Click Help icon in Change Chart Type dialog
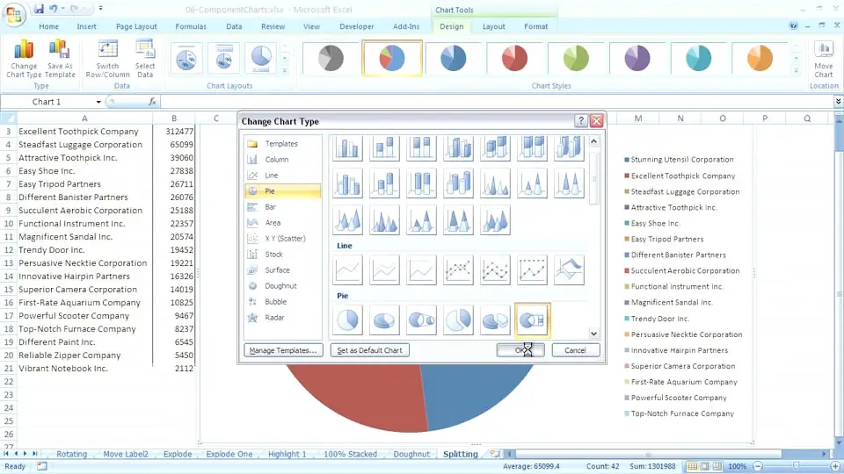Viewport: 844px width, 474px height. [x=580, y=121]
